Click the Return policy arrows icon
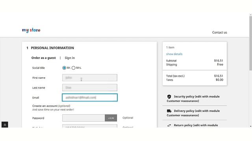The height and width of the screenshot is (141, 252). click(x=169, y=125)
